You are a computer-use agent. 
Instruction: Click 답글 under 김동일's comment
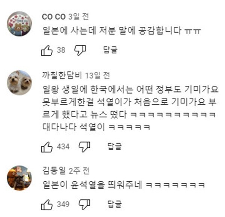(115, 204)
